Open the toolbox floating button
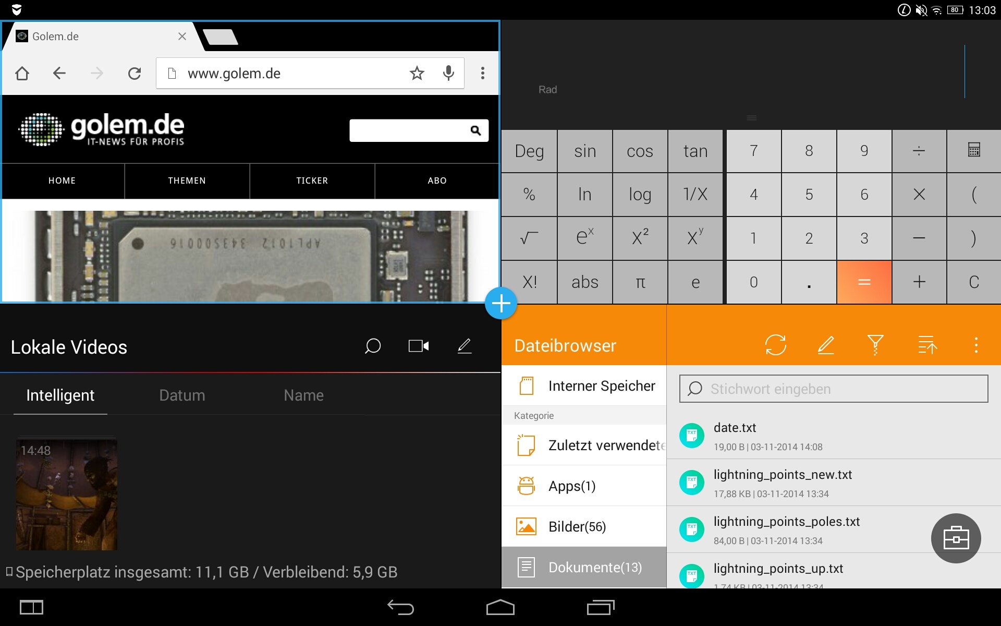This screenshot has height=626, width=1001. tap(956, 538)
